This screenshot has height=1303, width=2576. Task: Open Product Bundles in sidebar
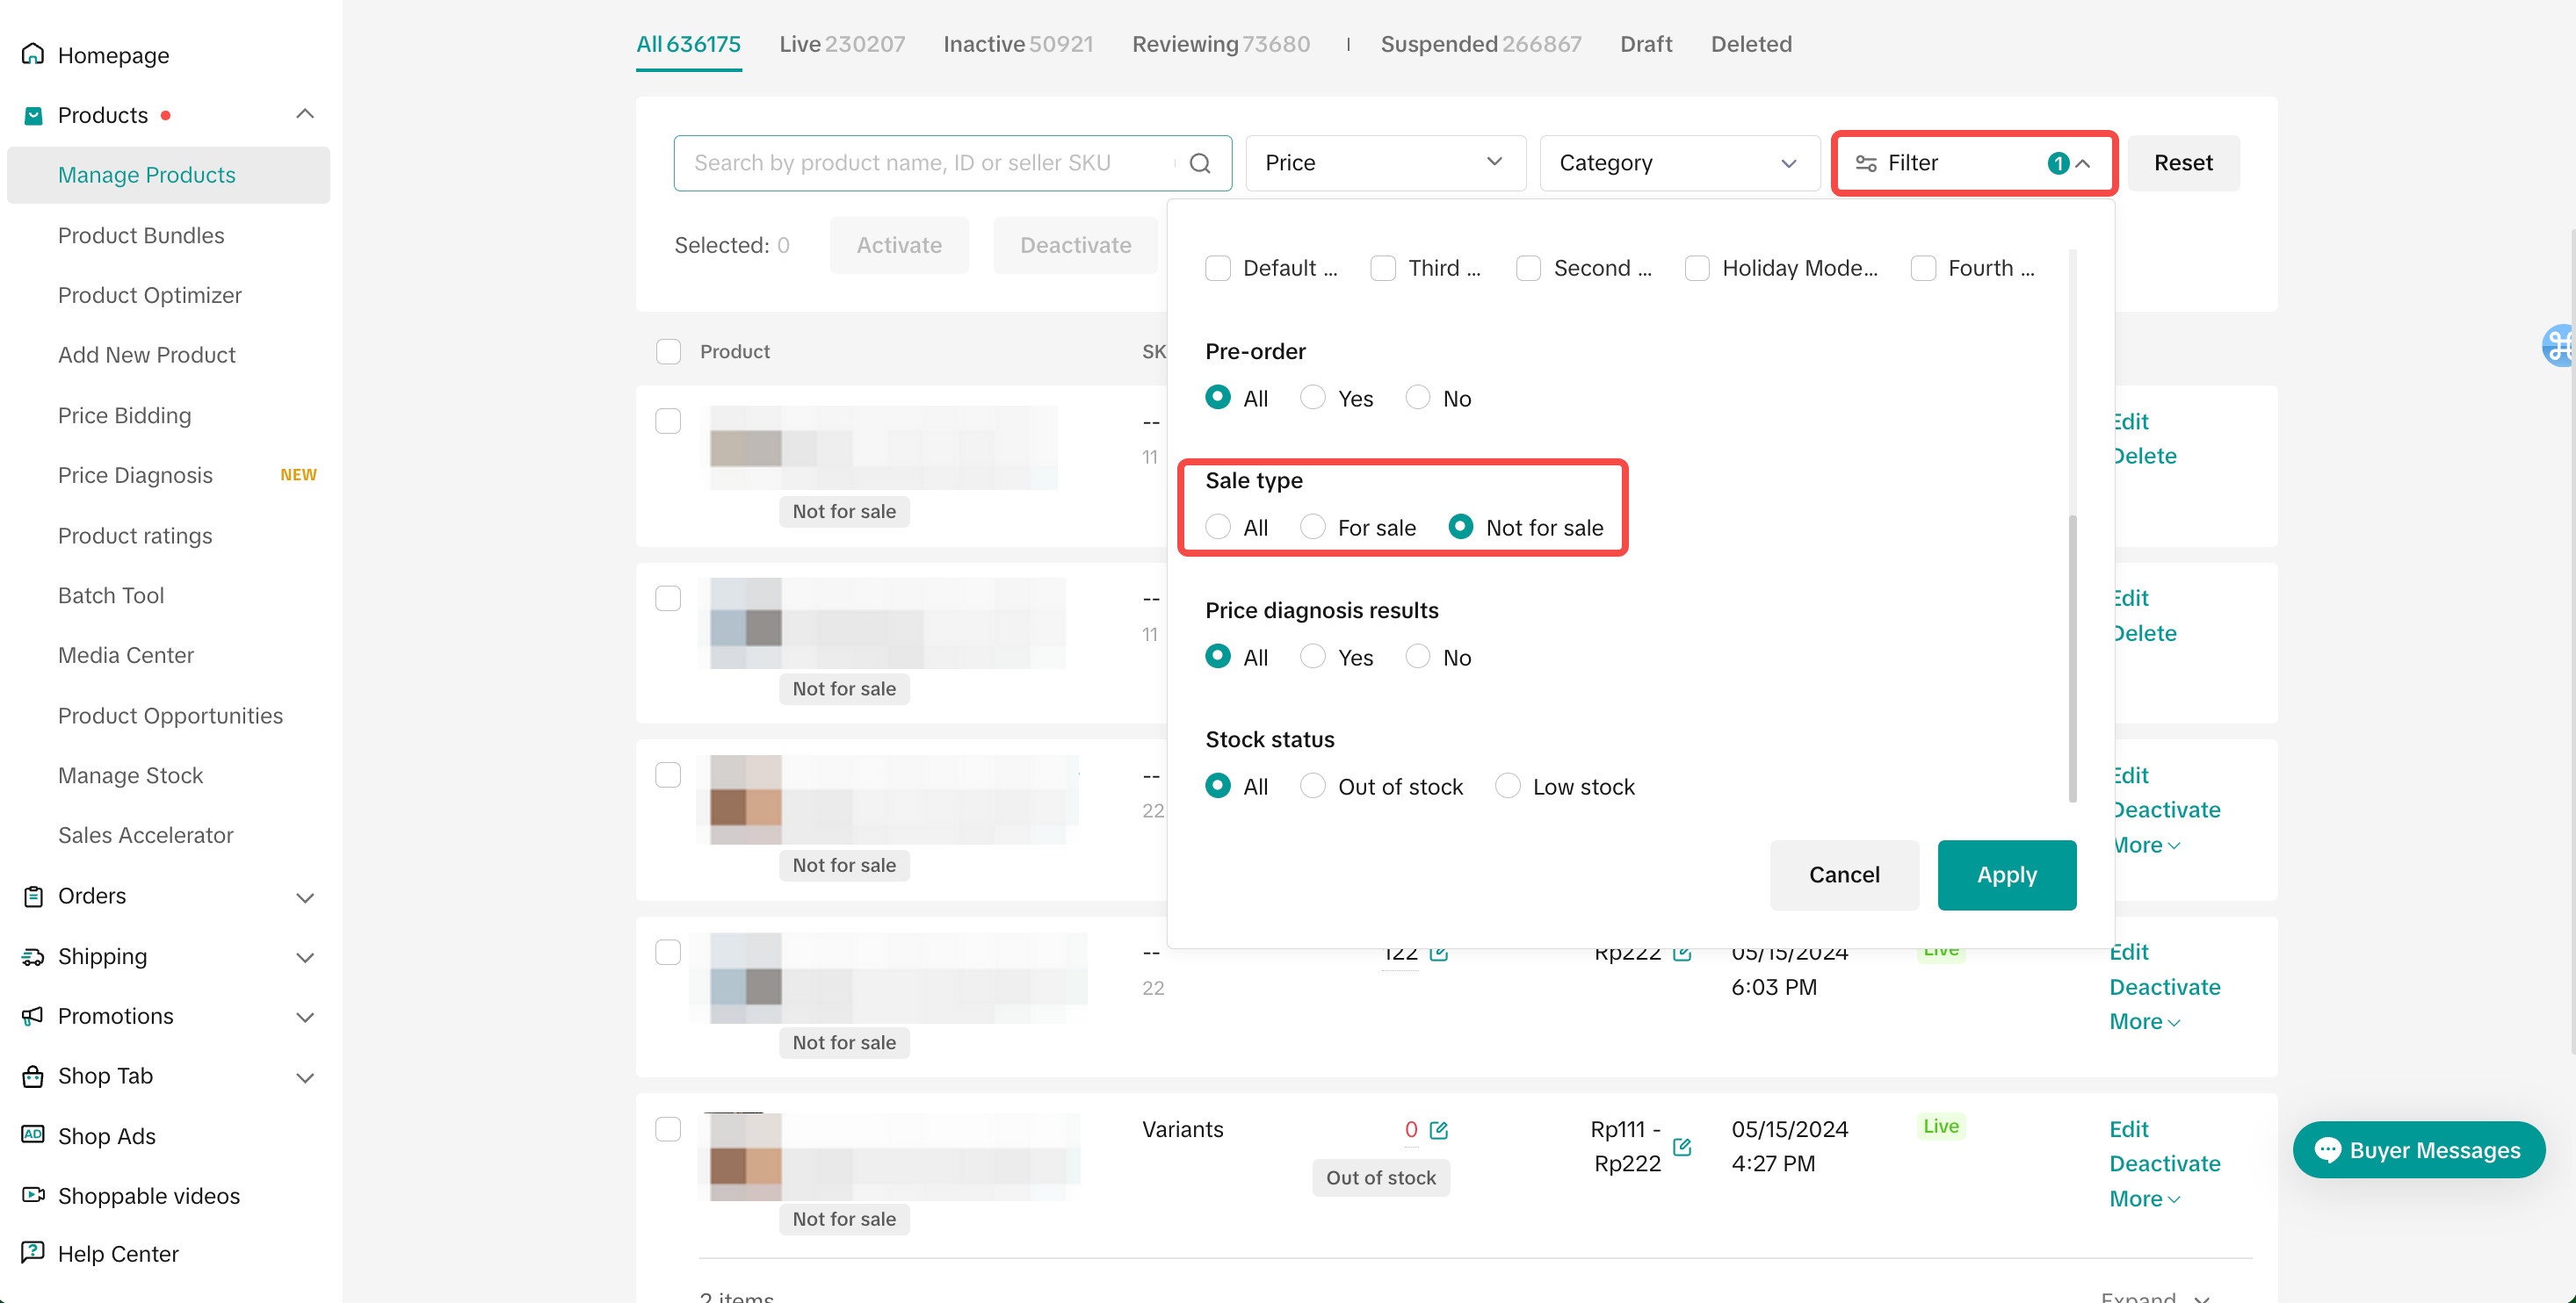click(x=141, y=234)
